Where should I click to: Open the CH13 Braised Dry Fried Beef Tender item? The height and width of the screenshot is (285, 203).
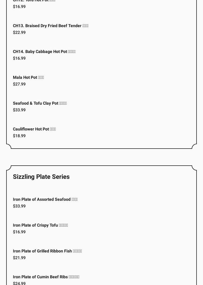(x=50, y=26)
